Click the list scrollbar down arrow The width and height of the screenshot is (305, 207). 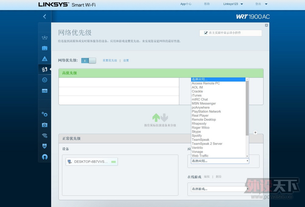(247, 156)
